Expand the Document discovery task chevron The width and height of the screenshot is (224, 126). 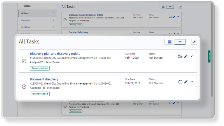tap(192, 82)
